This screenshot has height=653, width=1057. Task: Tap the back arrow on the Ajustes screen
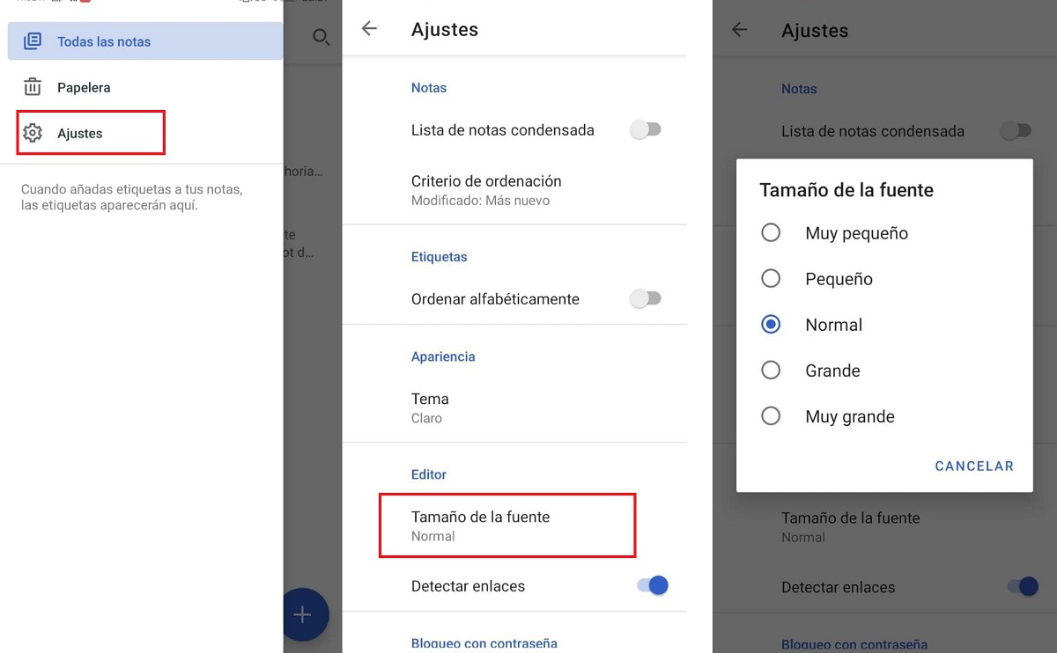369,28
